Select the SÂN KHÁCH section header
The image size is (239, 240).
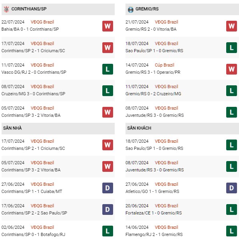click(x=182, y=128)
